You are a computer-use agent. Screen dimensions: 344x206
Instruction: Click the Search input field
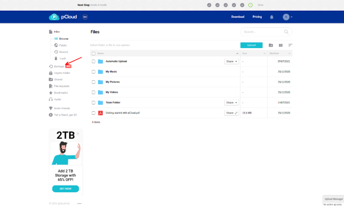pos(266,32)
